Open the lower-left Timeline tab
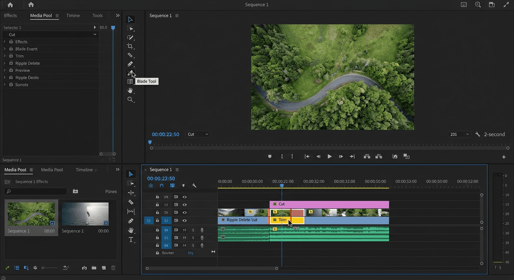This screenshot has width=514, height=280. (84, 170)
